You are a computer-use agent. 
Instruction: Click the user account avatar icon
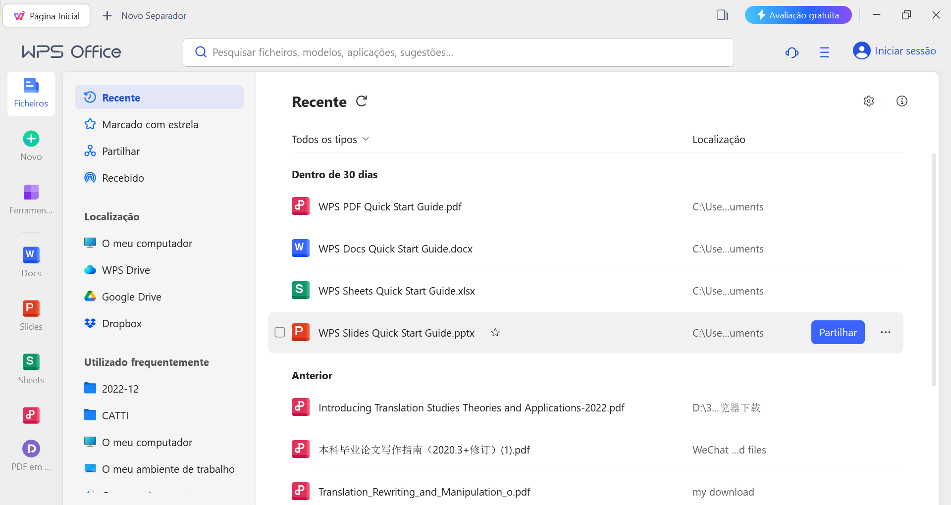862,50
